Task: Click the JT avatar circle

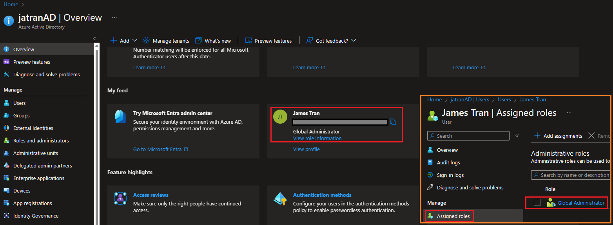Action: click(x=280, y=117)
